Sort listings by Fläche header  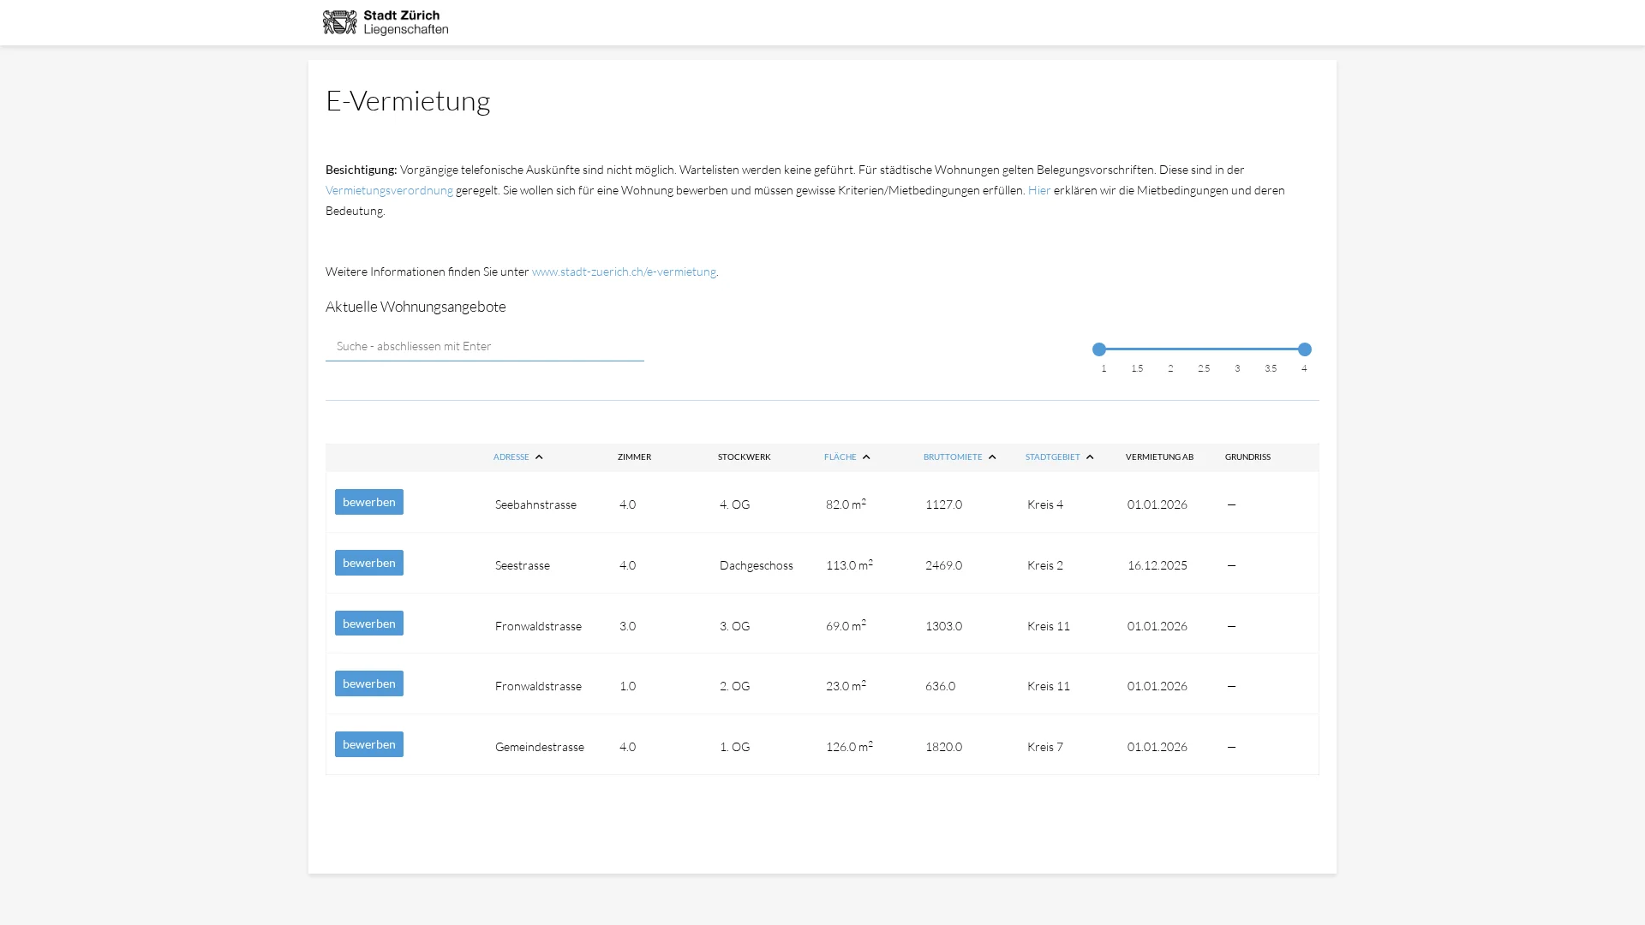(x=840, y=457)
